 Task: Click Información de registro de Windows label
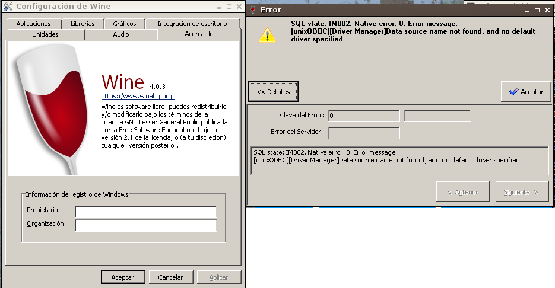pyautogui.click(x=77, y=194)
